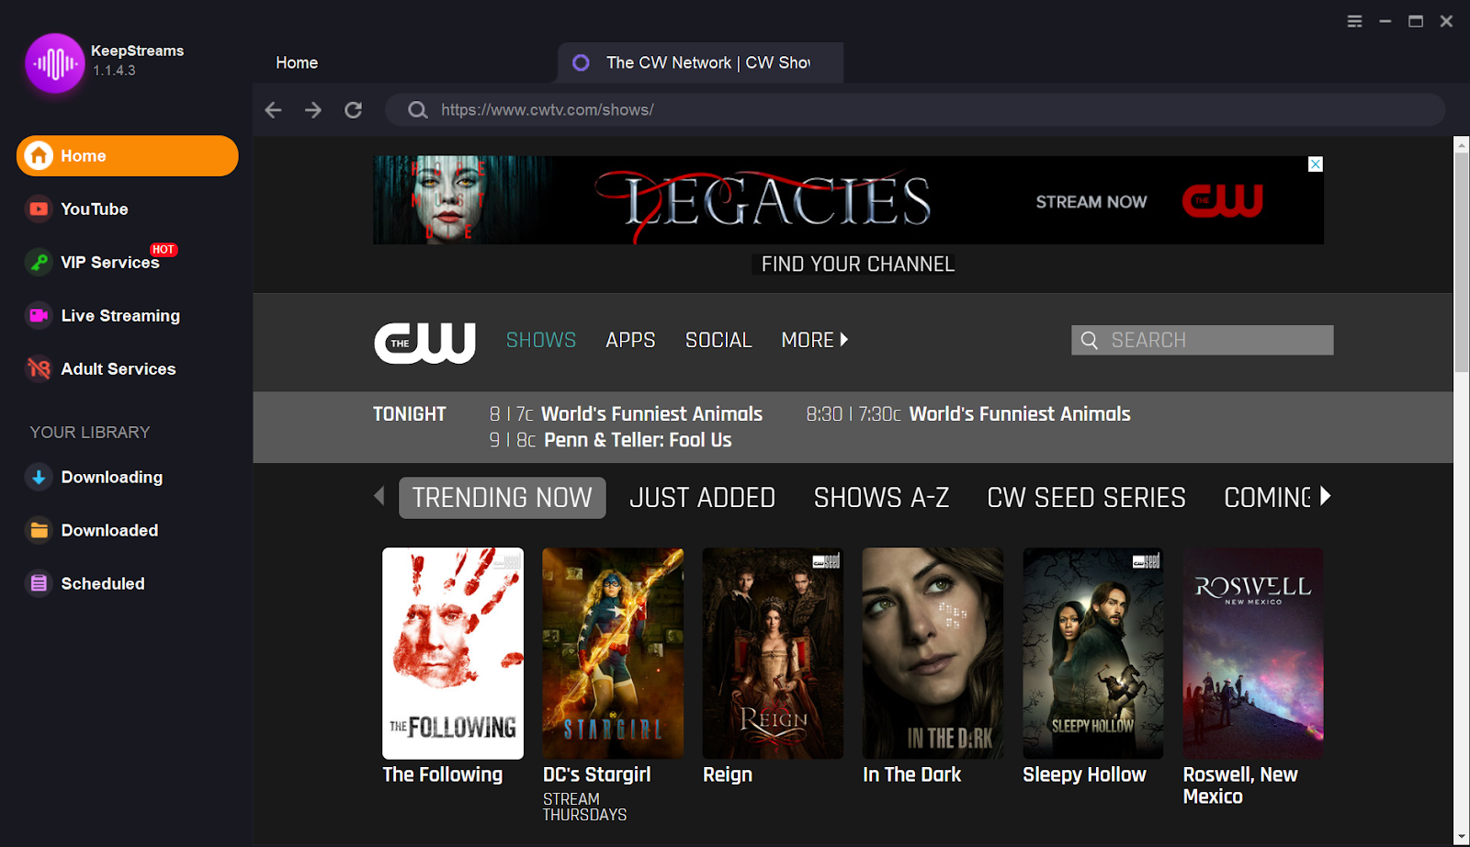Switch to the Home tab
The image size is (1470, 847).
point(297,63)
